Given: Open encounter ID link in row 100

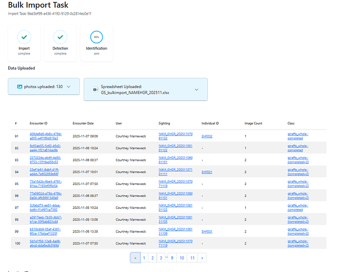Looking at the screenshot, I should pos(45,243).
